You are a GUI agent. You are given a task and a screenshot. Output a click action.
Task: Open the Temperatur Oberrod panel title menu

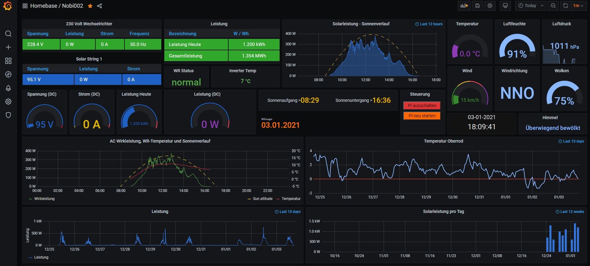(x=443, y=141)
